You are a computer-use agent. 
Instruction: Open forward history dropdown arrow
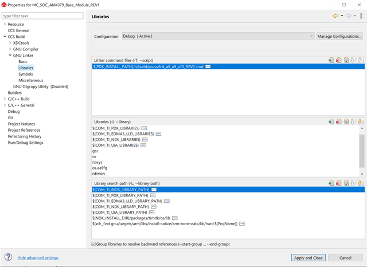(354, 16)
